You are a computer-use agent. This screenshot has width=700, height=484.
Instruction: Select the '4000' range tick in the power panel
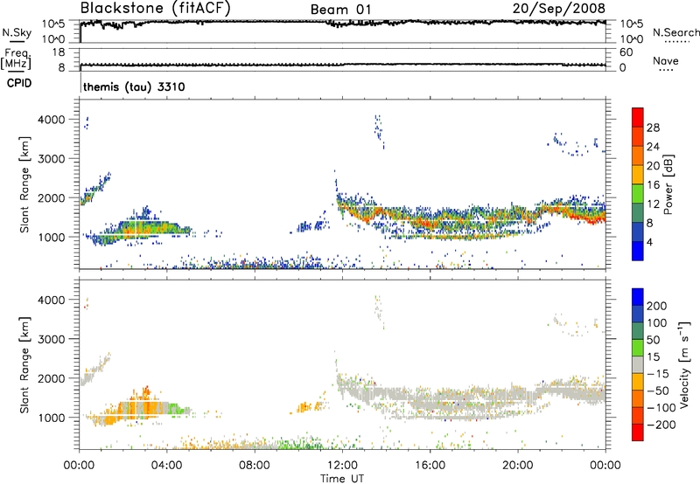(52, 120)
